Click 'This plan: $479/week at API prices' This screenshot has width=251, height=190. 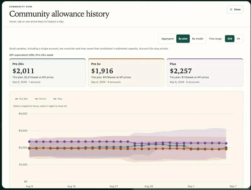pos(111,77)
